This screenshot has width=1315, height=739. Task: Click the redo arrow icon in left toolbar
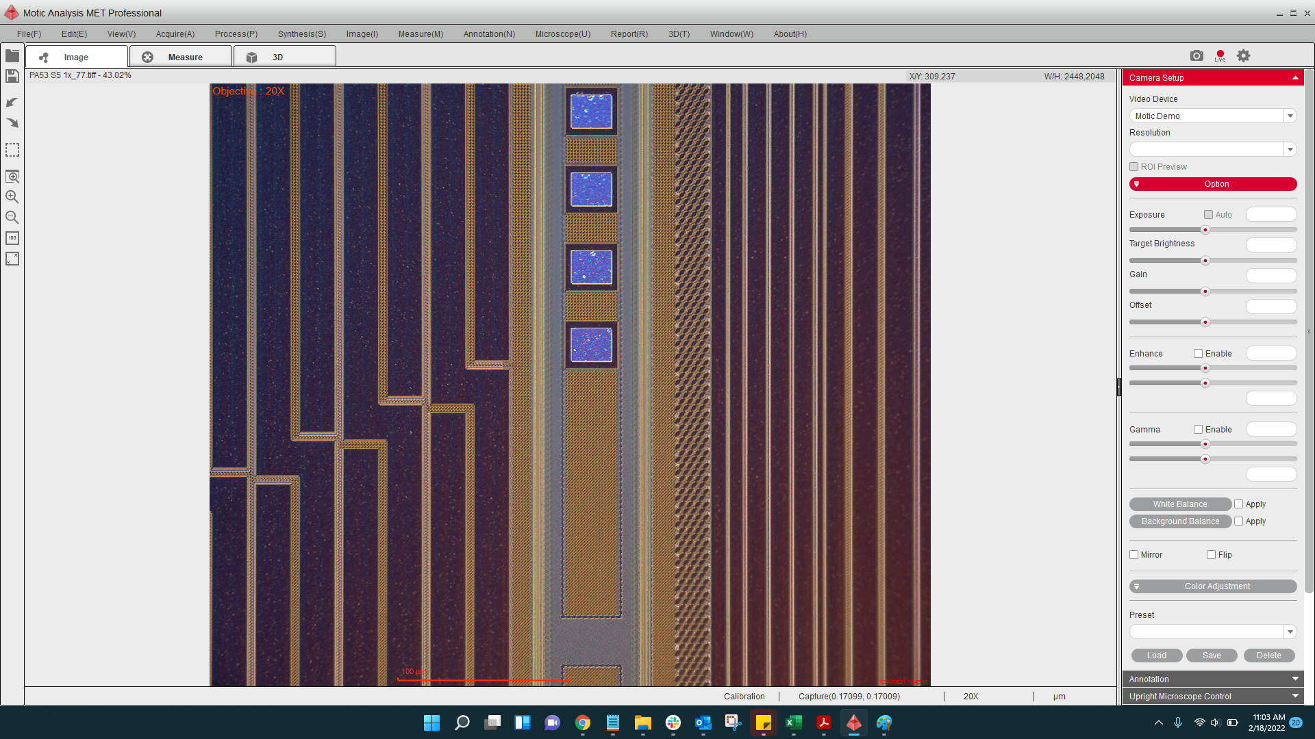12,123
